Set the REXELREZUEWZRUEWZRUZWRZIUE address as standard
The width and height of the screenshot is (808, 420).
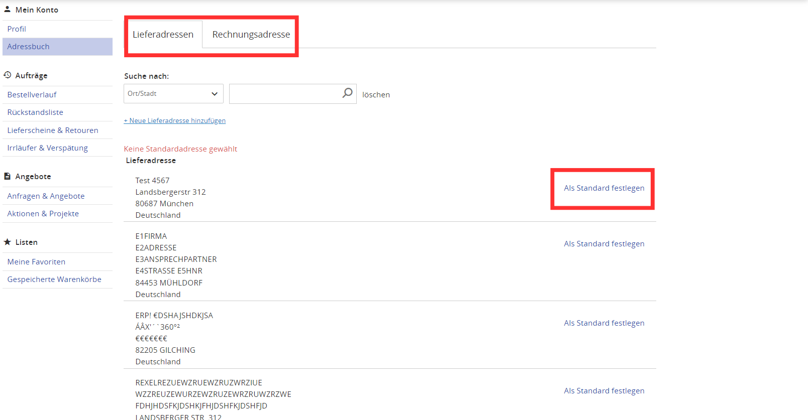pyautogui.click(x=603, y=391)
